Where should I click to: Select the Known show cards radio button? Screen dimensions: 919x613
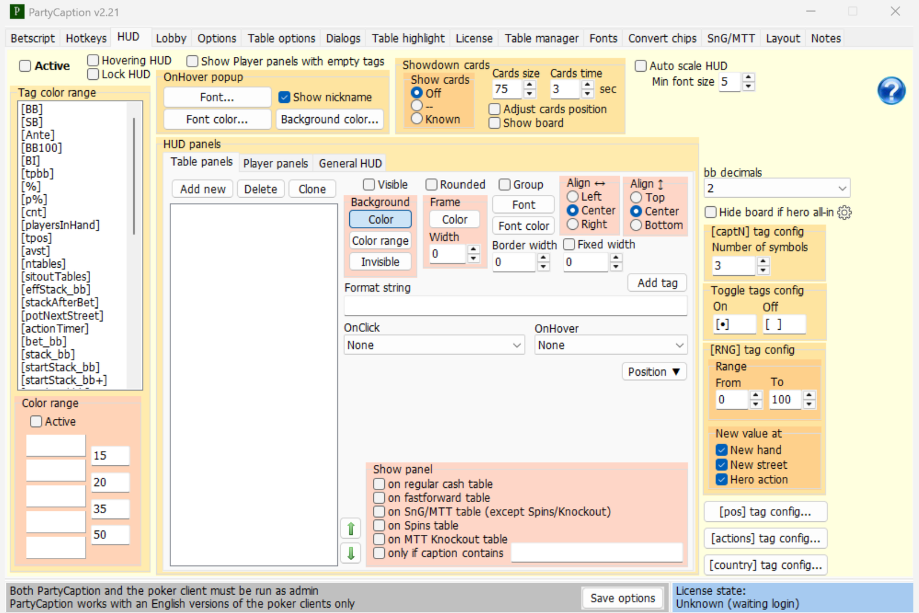[x=417, y=119]
